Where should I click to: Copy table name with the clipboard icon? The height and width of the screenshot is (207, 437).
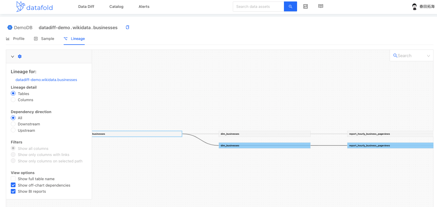[127, 27]
